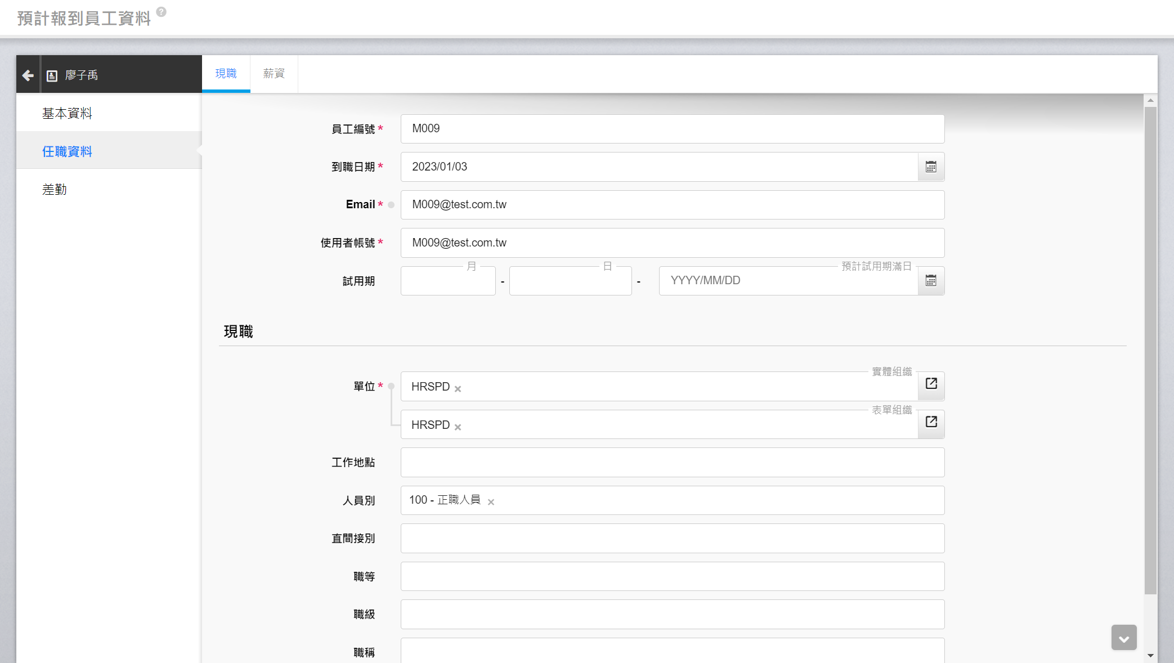The height and width of the screenshot is (663, 1174).
Task: Click the back arrow icon
Action: click(28, 75)
